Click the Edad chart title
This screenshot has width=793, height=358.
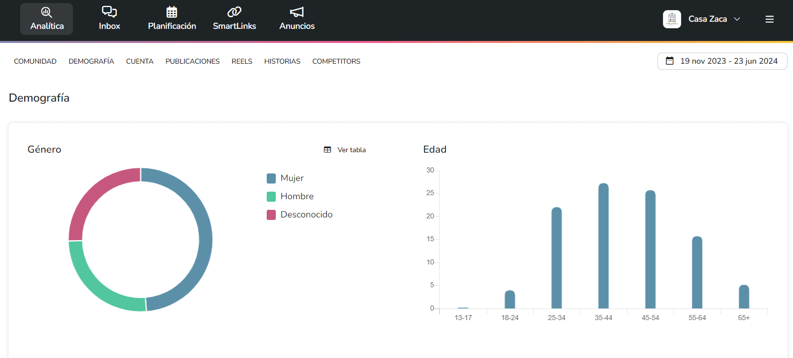435,150
